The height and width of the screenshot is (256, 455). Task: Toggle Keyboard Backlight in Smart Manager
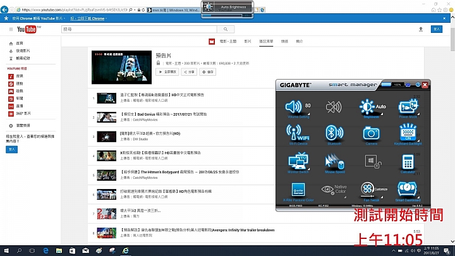click(x=408, y=134)
